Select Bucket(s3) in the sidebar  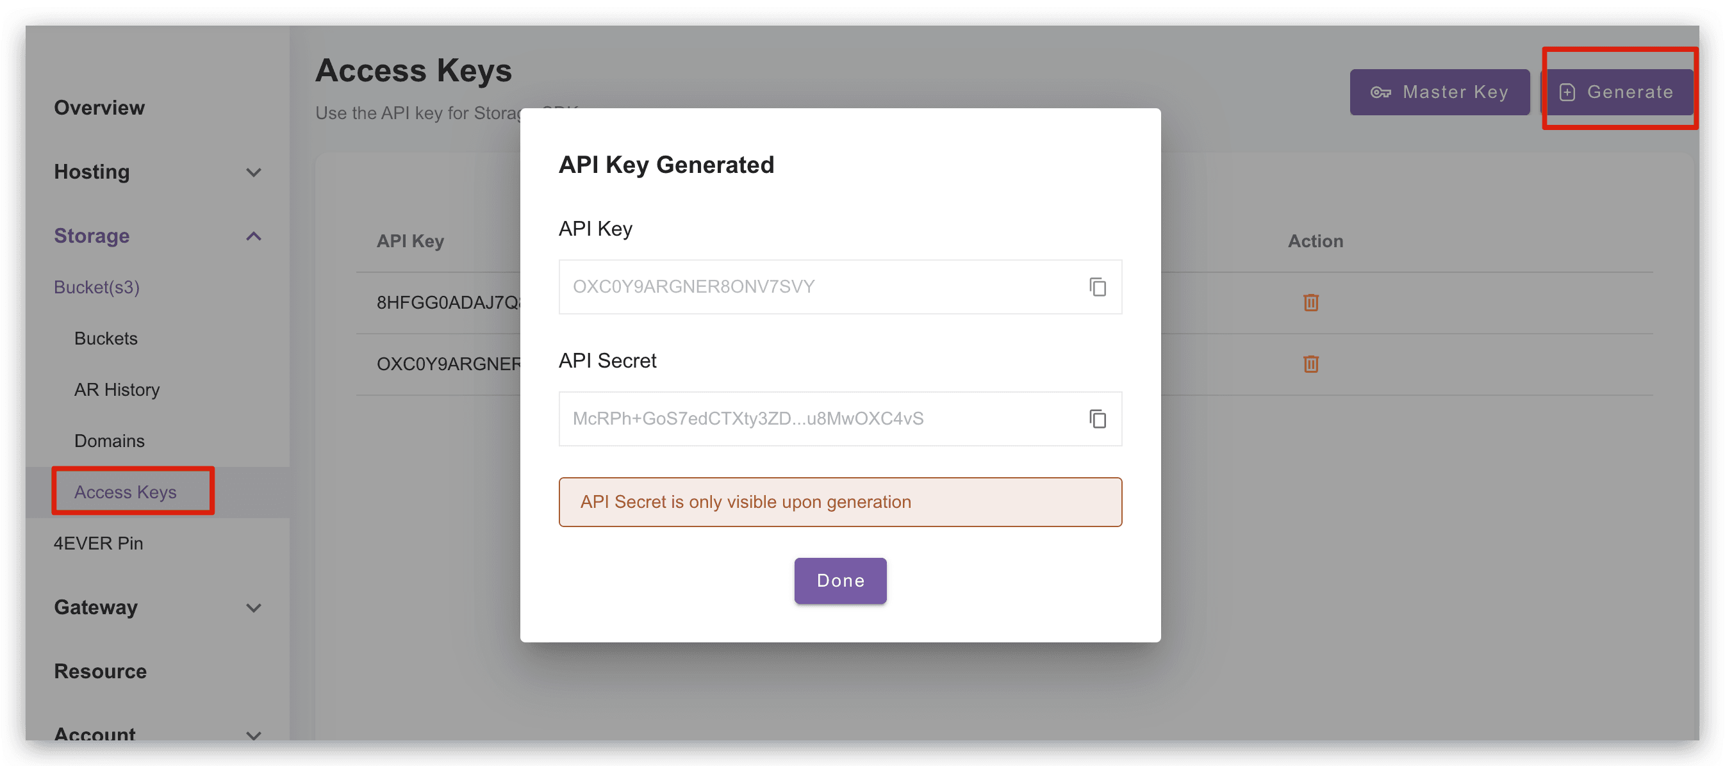click(96, 286)
